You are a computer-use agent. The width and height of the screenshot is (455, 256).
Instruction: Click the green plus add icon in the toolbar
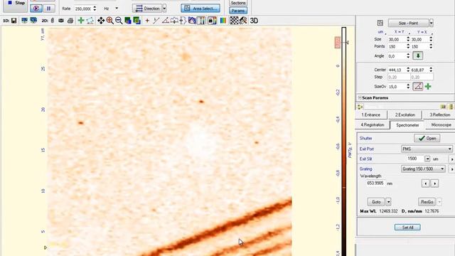pyautogui.click(x=81, y=21)
